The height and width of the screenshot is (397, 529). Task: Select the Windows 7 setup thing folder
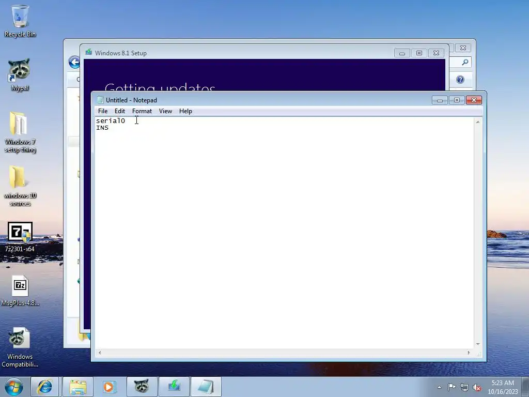[x=20, y=132]
